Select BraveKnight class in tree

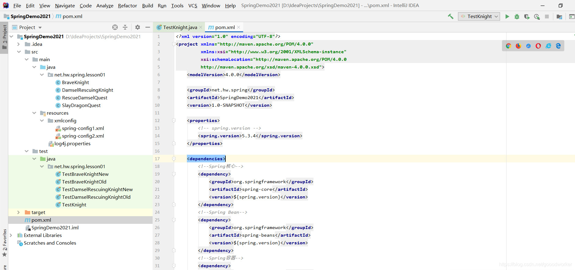tap(76, 82)
